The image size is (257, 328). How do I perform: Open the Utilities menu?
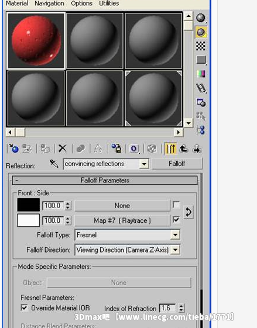[x=109, y=4]
